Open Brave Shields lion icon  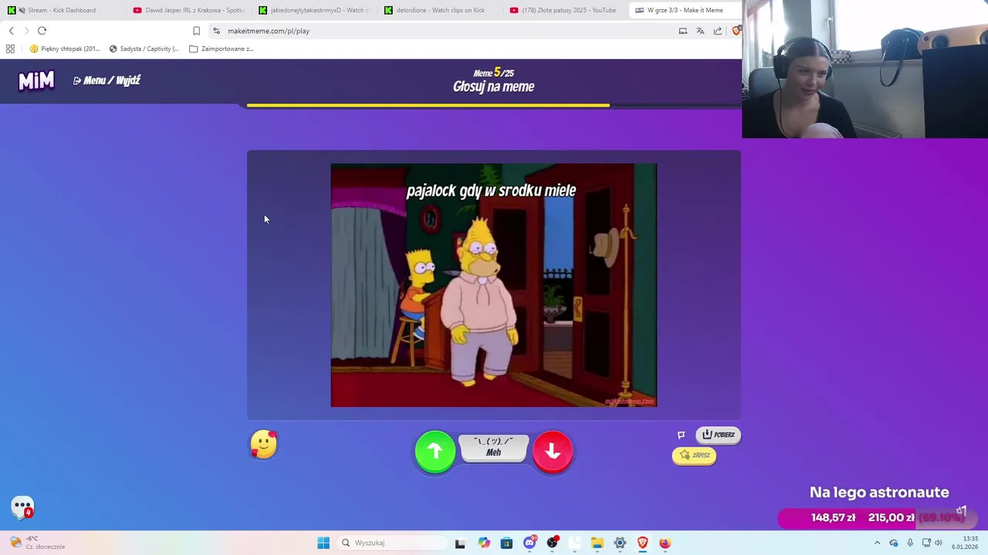736,31
